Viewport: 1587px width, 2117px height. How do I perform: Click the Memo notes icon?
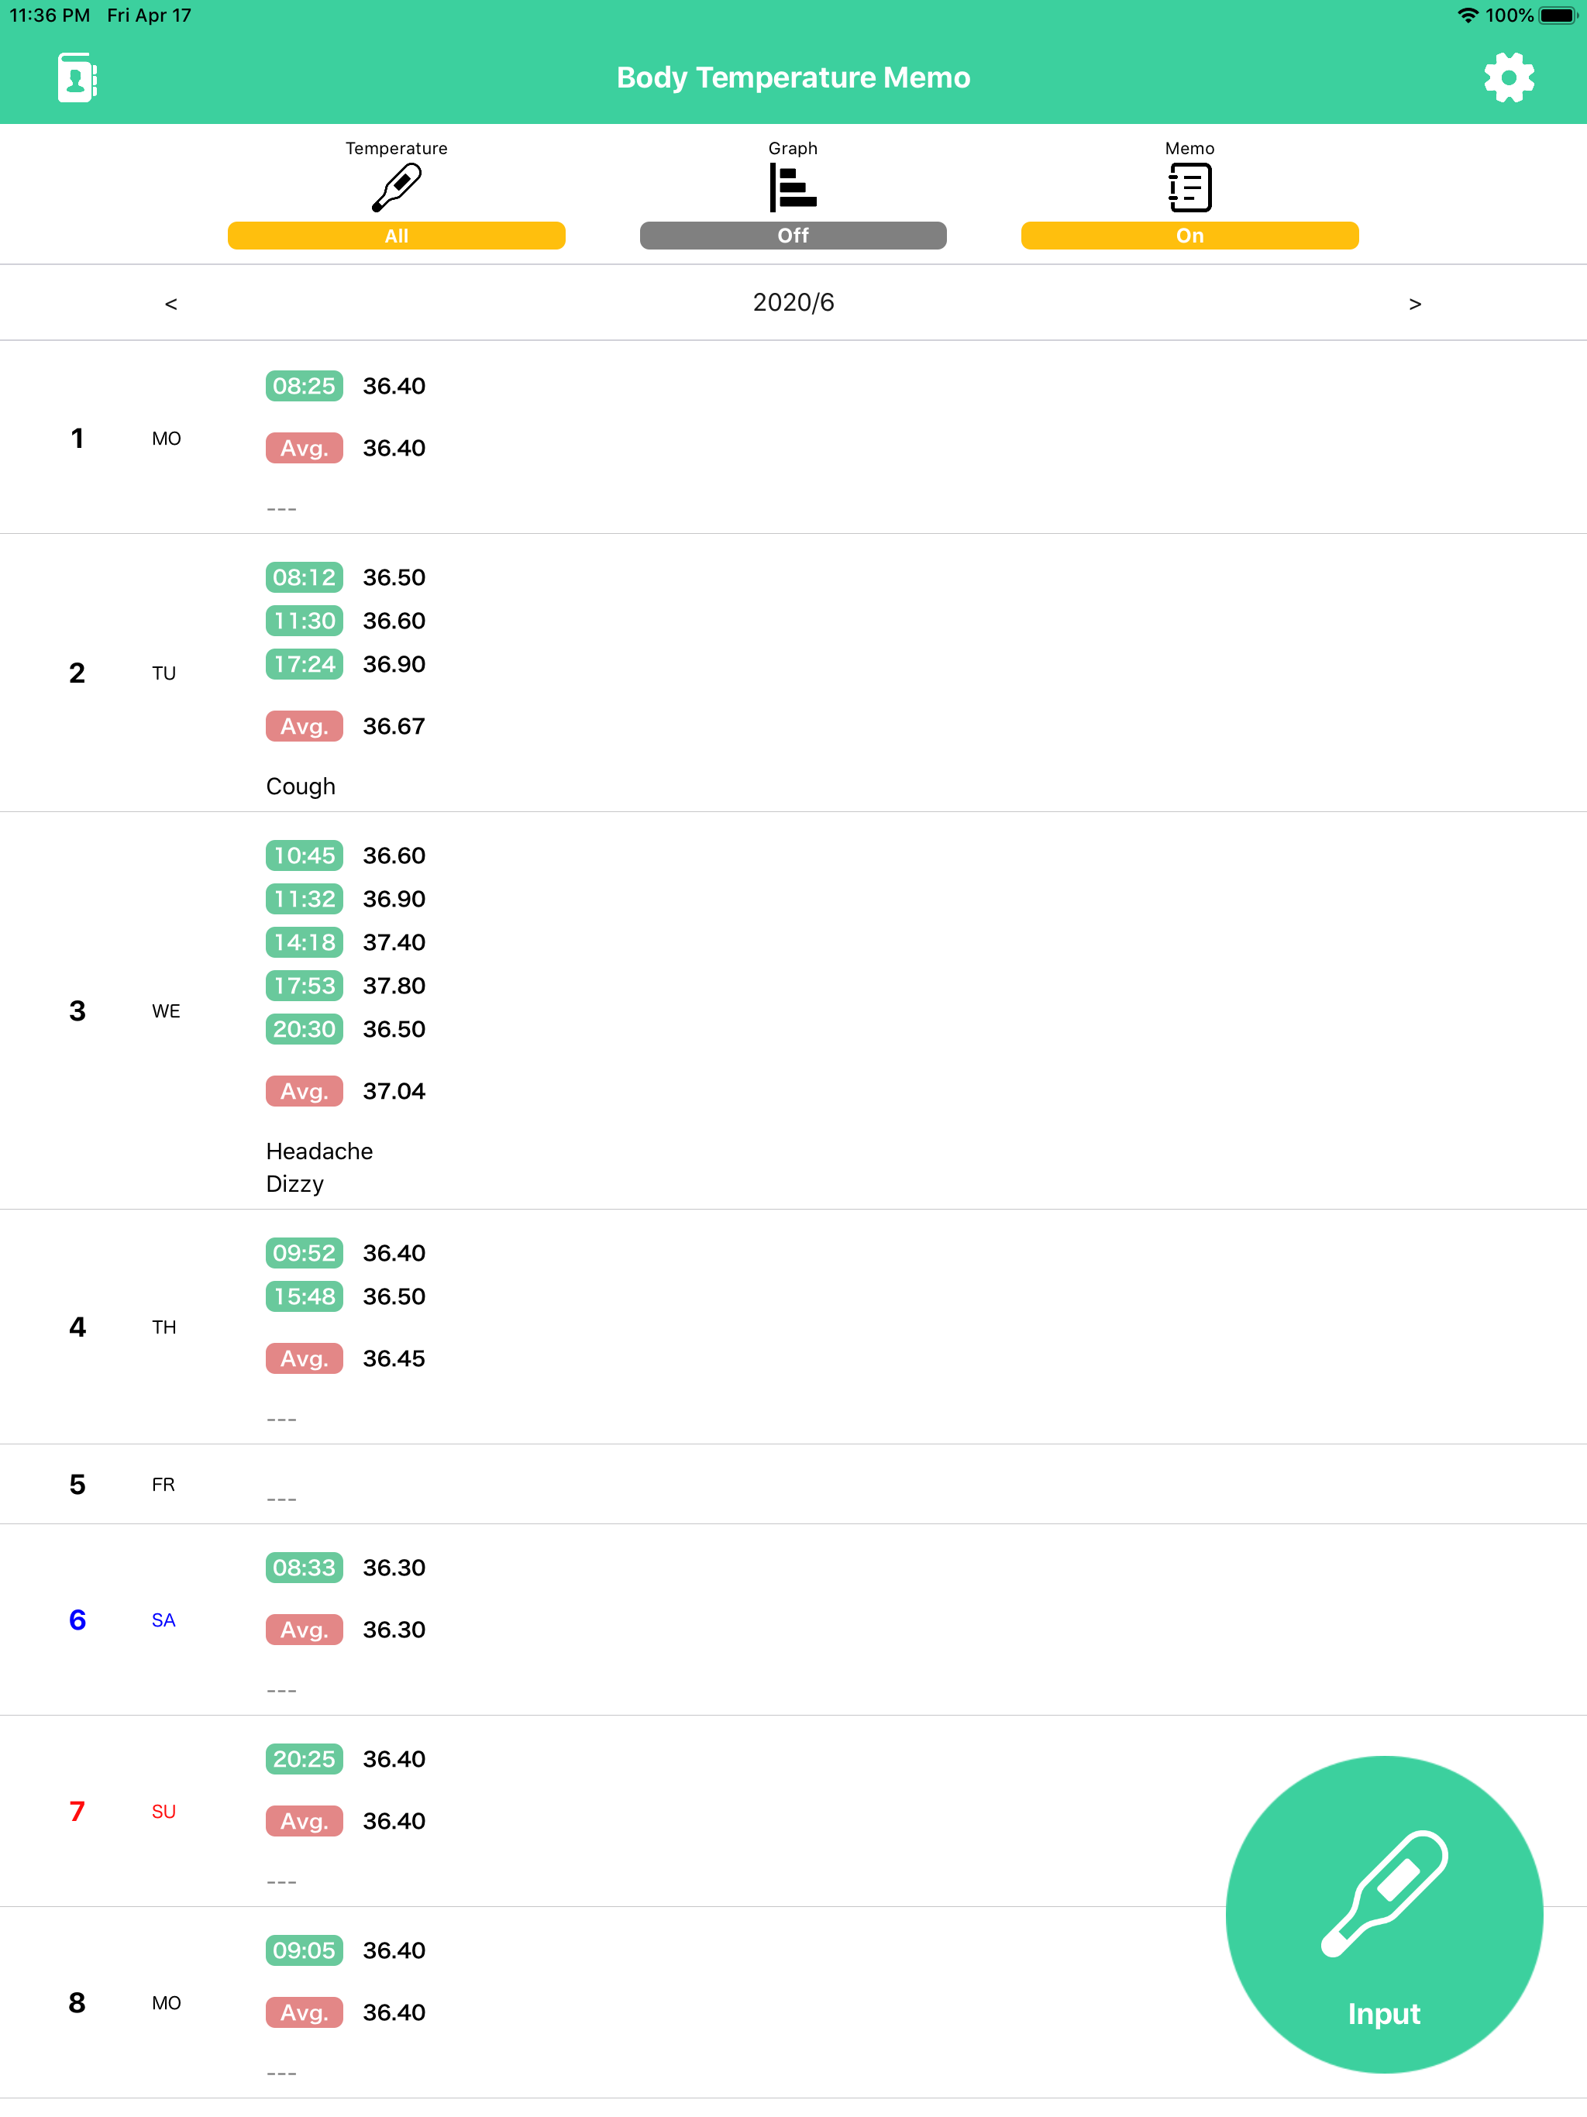point(1189,187)
